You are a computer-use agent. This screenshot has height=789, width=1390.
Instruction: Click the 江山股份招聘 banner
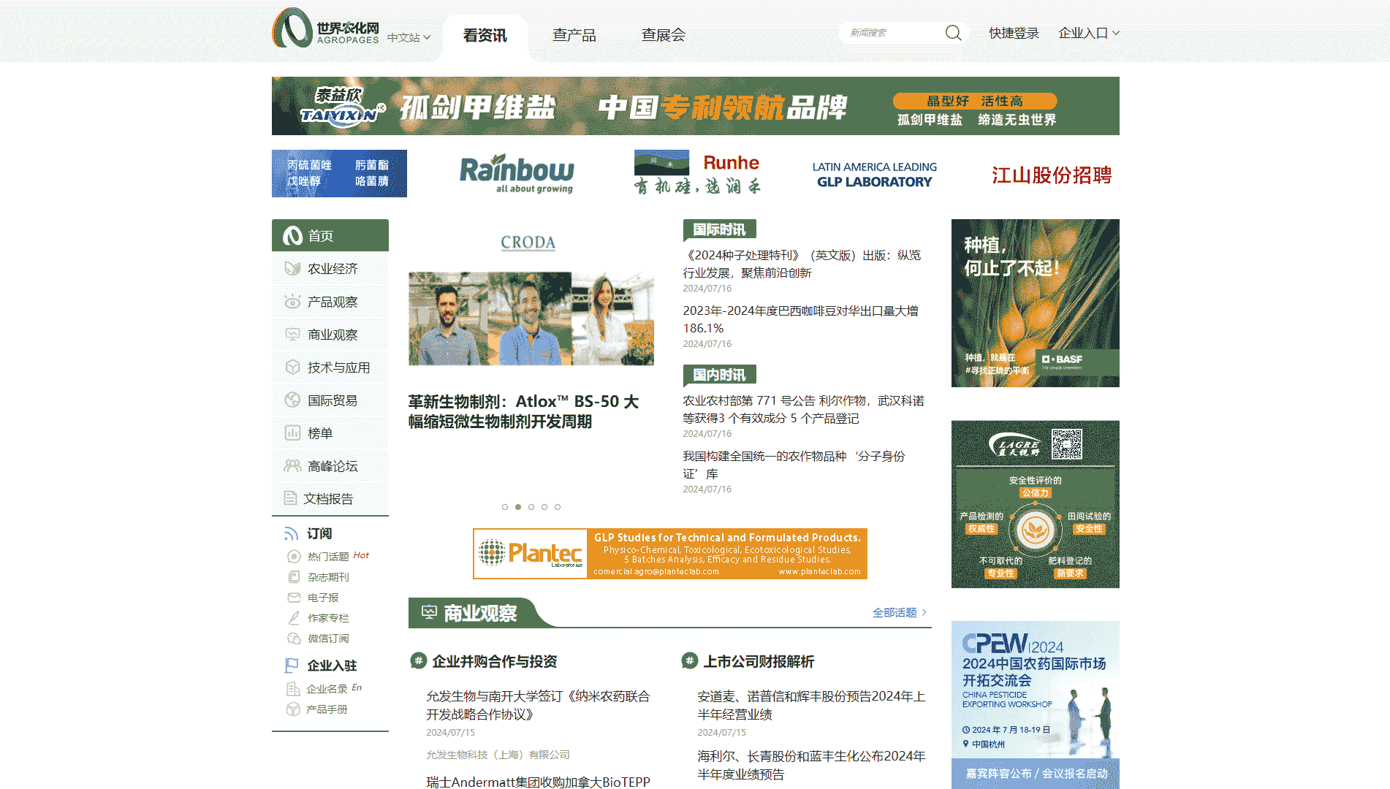click(x=1052, y=175)
